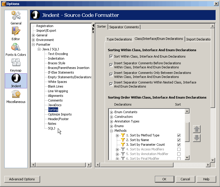Expand the Enum Constants tree node
The height and width of the screenshot is (187, 220).
112,112
